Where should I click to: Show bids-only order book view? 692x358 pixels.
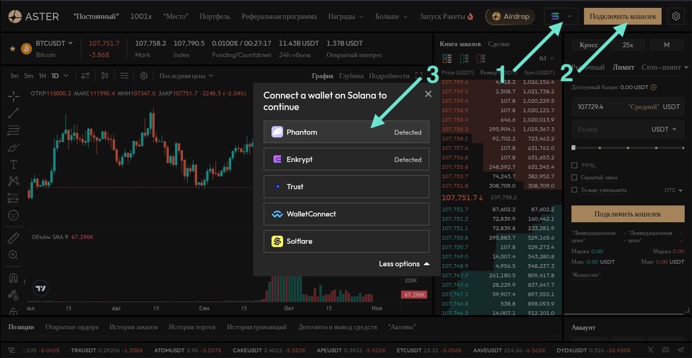click(x=463, y=58)
